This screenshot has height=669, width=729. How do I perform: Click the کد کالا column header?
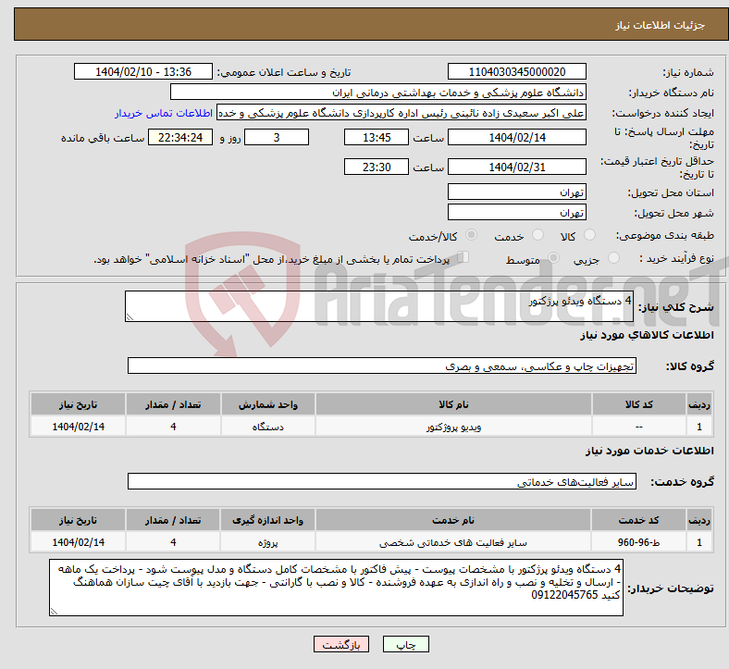(x=639, y=404)
